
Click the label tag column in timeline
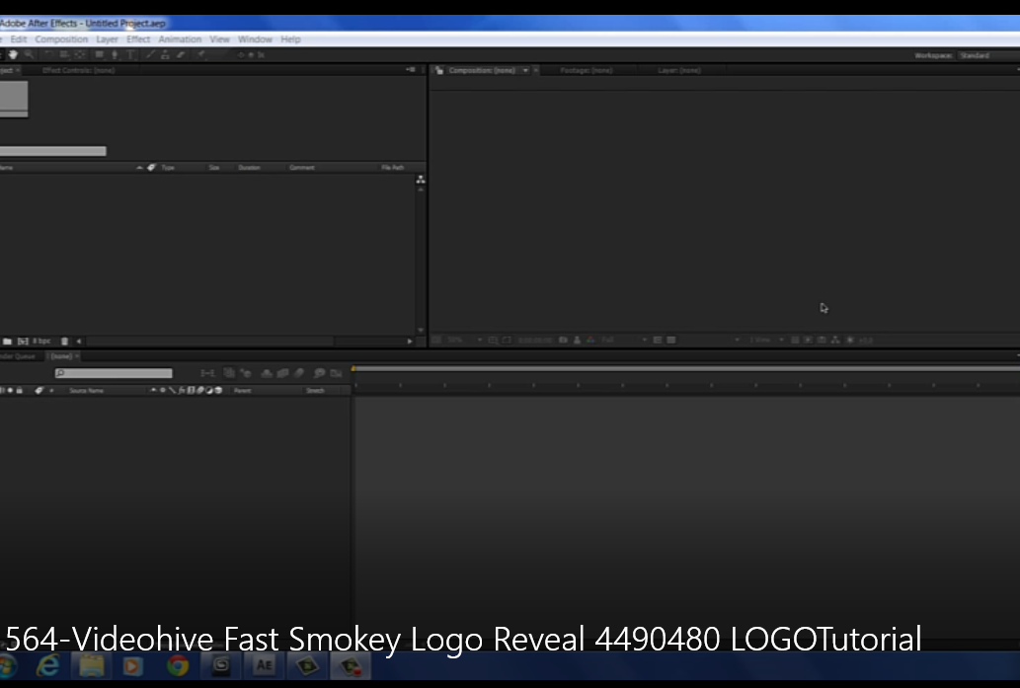(39, 391)
